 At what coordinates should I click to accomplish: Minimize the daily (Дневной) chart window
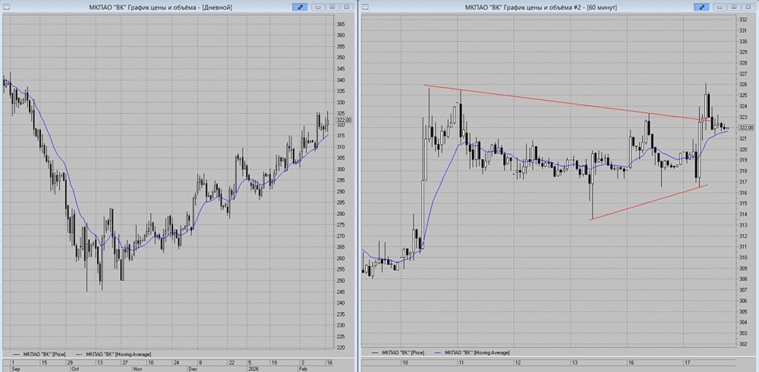click(318, 8)
